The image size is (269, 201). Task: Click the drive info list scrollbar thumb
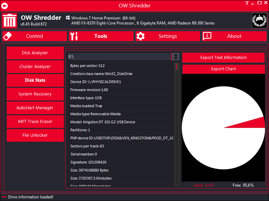click(x=177, y=67)
